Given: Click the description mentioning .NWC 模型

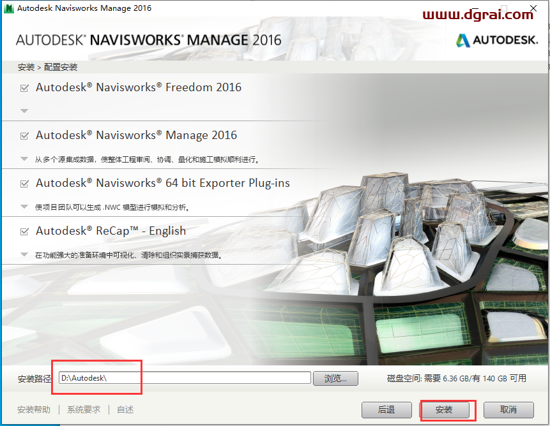Looking at the screenshot, I should click(112, 207).
